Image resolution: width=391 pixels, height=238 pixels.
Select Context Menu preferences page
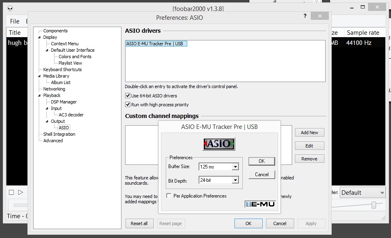coord(65,44)
